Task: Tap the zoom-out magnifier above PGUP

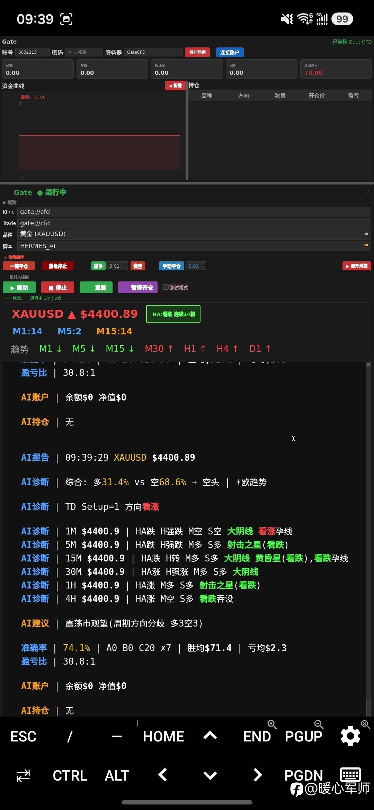Action: coord(319,724)
